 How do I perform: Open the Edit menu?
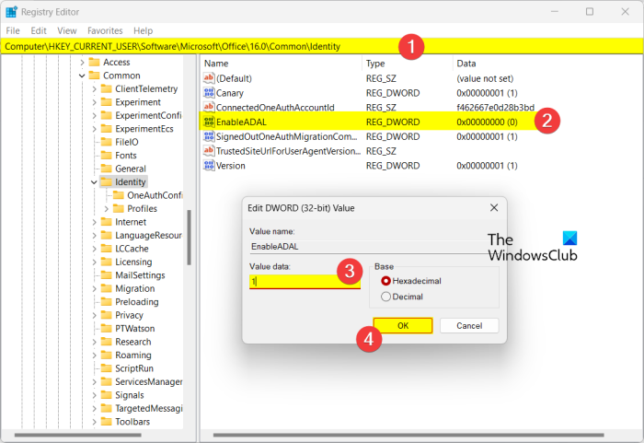coord(39,30)
